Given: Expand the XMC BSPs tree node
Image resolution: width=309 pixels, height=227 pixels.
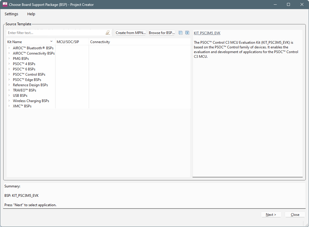Looking at the screenshot, I should pos(9,106).
